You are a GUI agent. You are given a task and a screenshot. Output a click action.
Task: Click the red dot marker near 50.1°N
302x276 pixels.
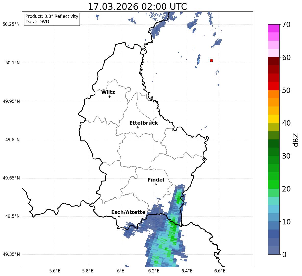(x=211, y=61)
